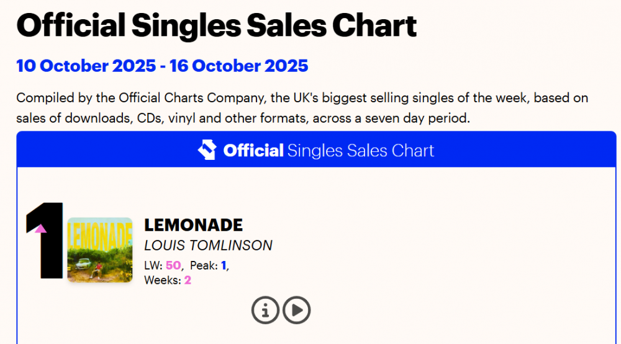Play the Lemonade track preview
The image size is (621, 344).
coord(296,310)
